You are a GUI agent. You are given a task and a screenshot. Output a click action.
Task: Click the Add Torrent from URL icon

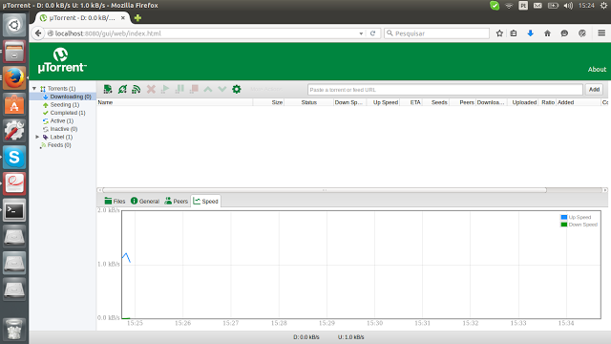pyautogui.click(x=122, y=89)
